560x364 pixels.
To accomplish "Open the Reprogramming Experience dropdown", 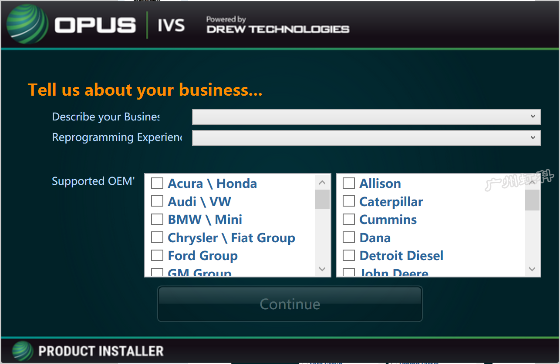I will 367,138.
